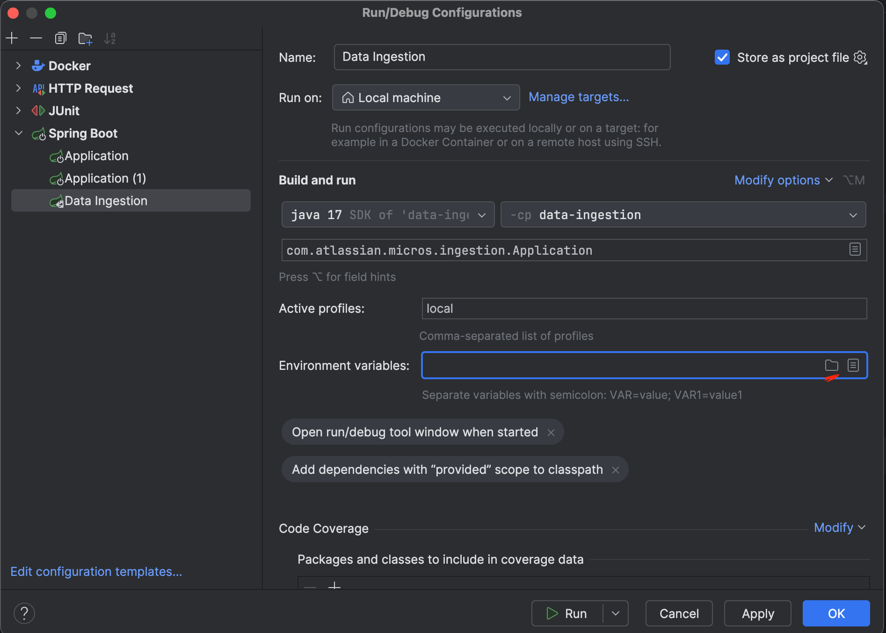Viewport: 886px width, 633px height.
Task: Focus the Active profiles field
Action: click(644, 309)
